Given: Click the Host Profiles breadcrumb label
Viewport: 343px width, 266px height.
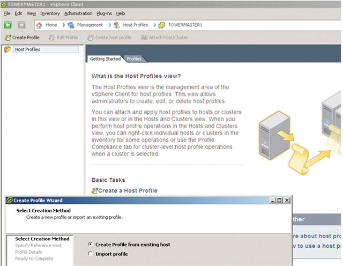Looking at the screenshot, I should click(x=136, y=25).
